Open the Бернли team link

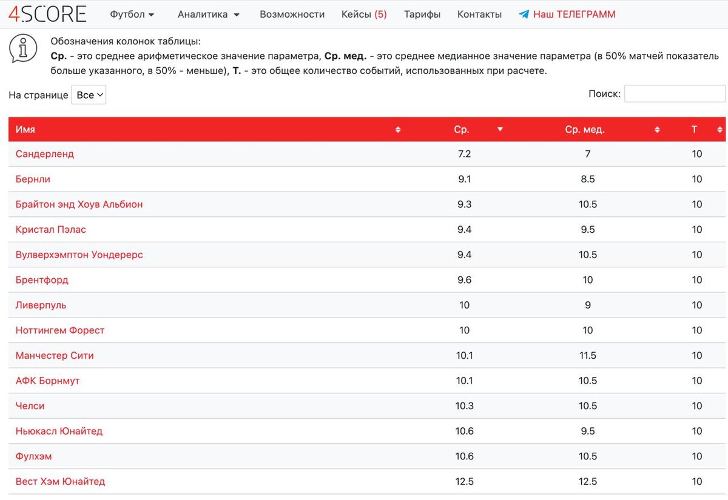click(33, 179)
